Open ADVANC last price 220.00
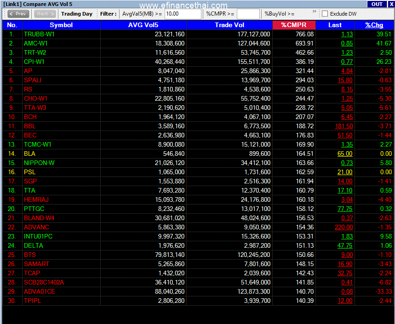This screenshot has height=324, width=395. click(x=344, y=227)
